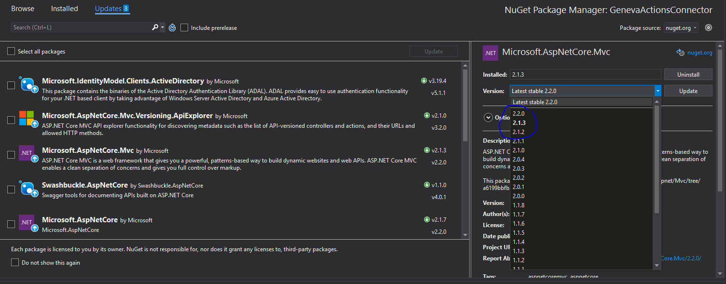Screen dimensions: 726x284
Task: Click Update button in details pane
Action: (x=688, y=91)
